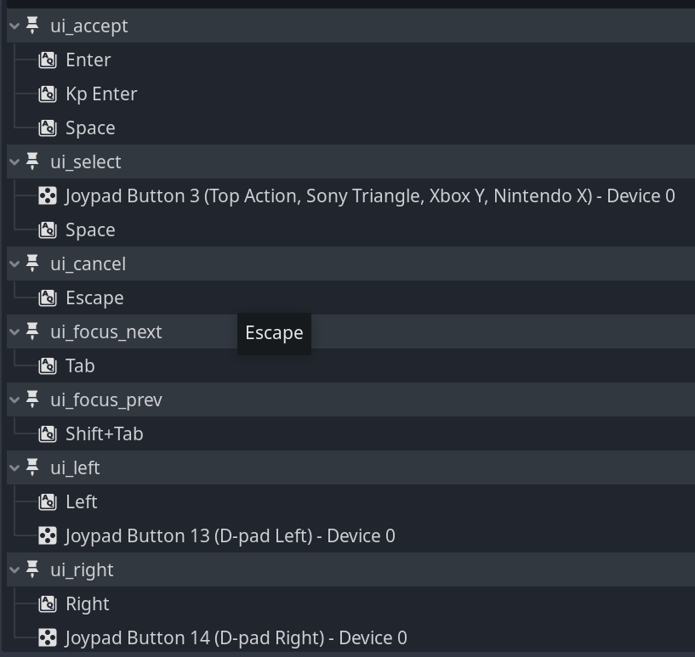This screenshot has height=657, width=695.
Task: Click the action pin icon for ui_cancel
Action: click(x=31, y=263)
